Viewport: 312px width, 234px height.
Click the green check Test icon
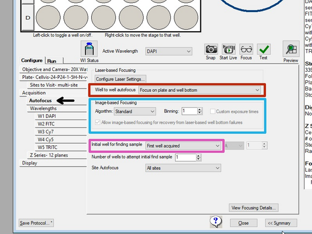point(264,49)
